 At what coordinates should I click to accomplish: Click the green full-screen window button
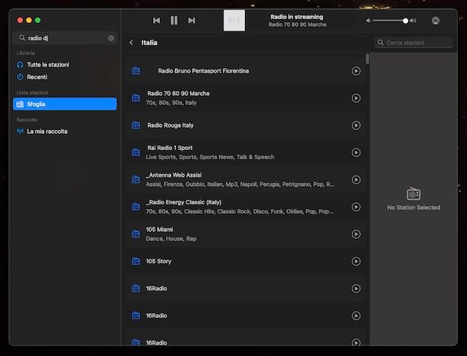coord(38,20)
